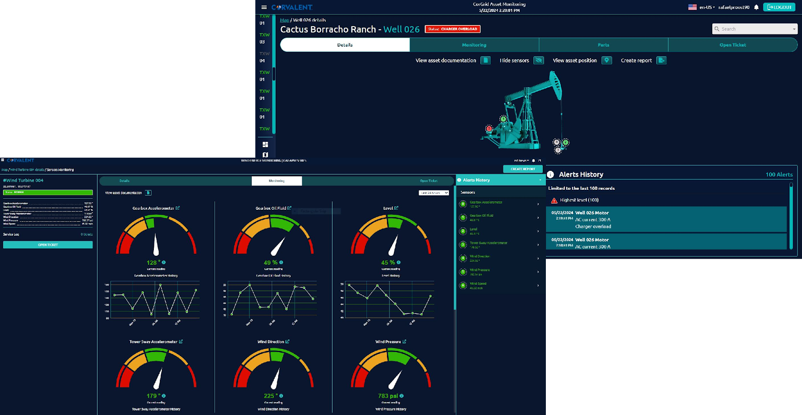Click the LOGOUT button
Image resolution: width=802 pixels, height=415 pixels.
[779, 7]
